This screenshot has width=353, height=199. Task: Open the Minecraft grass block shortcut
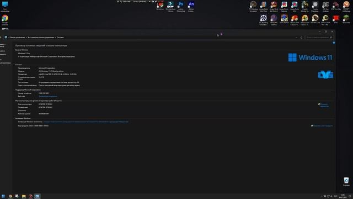click(346, 19)
